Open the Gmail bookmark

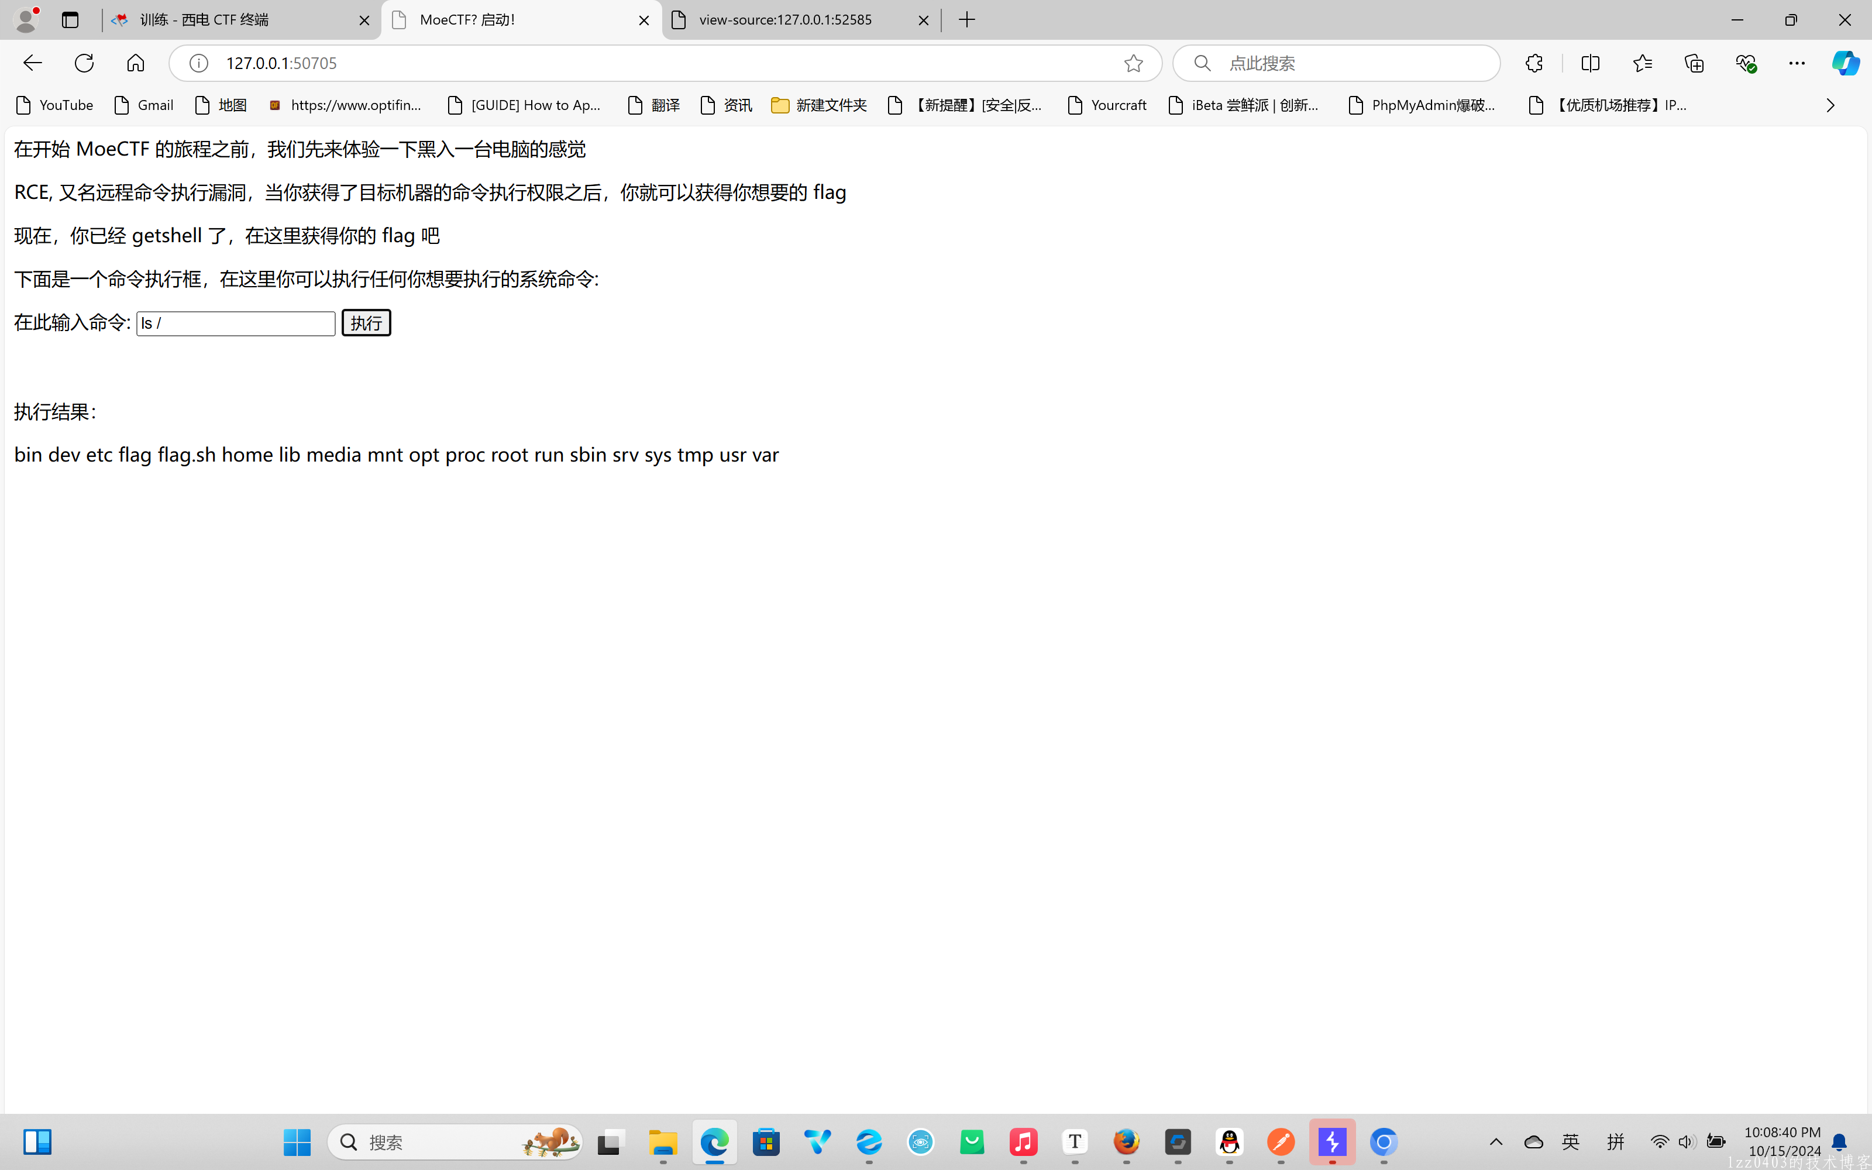144,105
